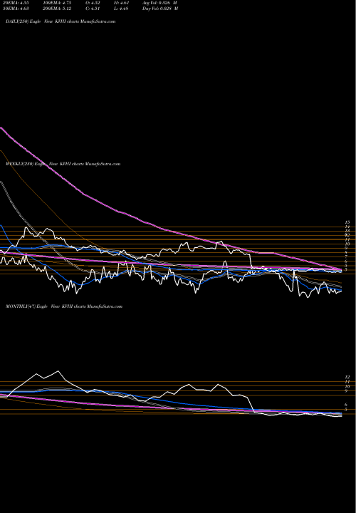The height and width of the screenshot is (513, 356).
Task: Click the 11 price label on monthly axis
Action: 347,381
